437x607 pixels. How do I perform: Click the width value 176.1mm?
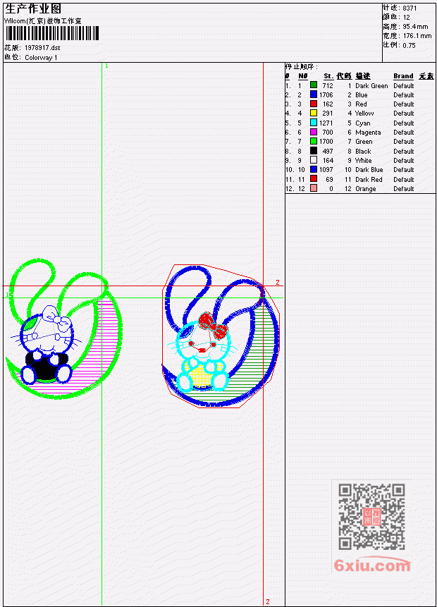pos(417,36)
